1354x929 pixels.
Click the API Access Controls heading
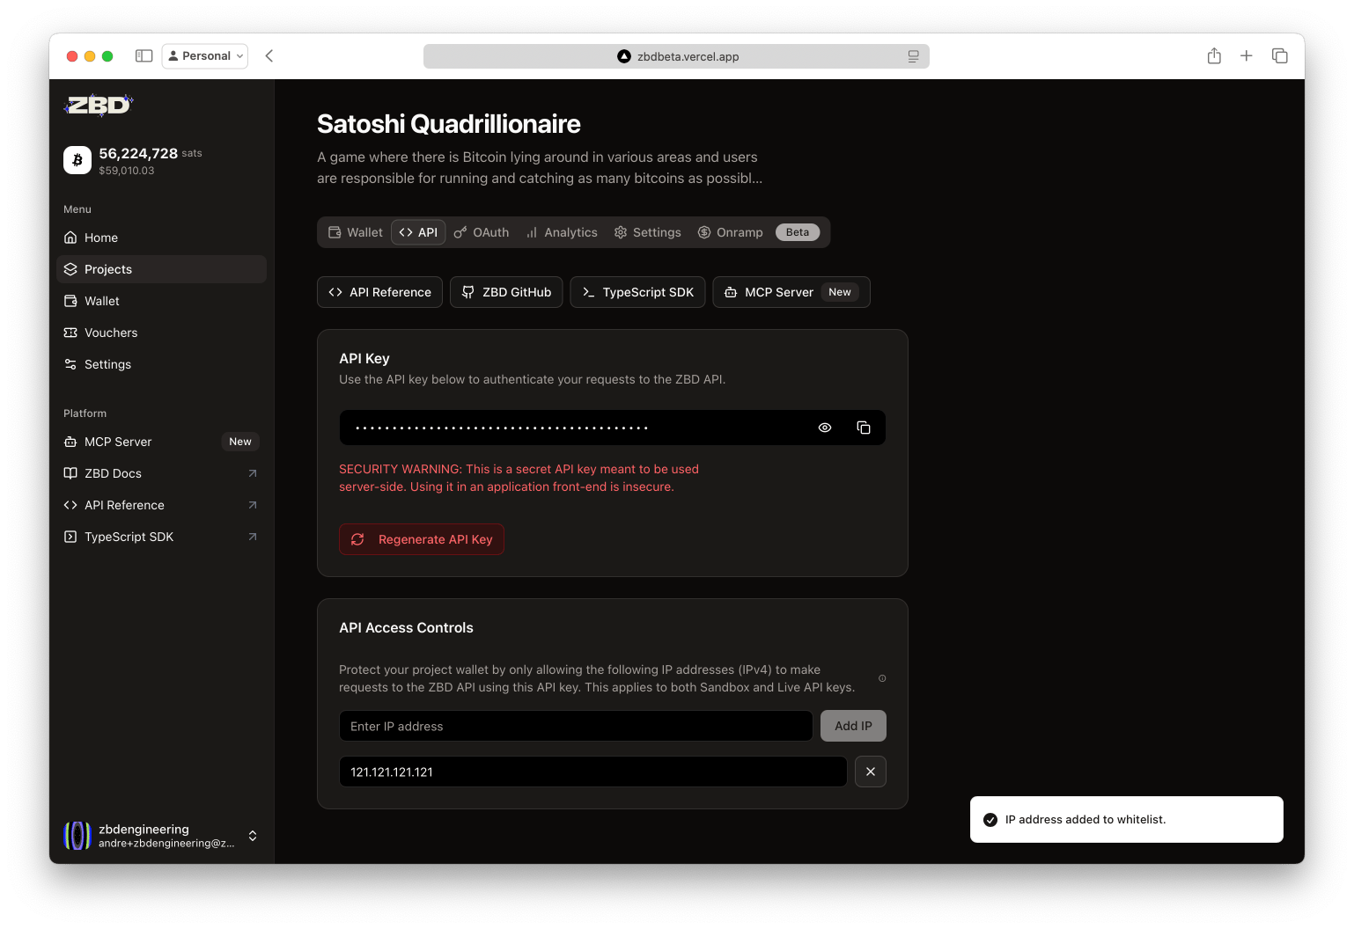coord(406,627)
